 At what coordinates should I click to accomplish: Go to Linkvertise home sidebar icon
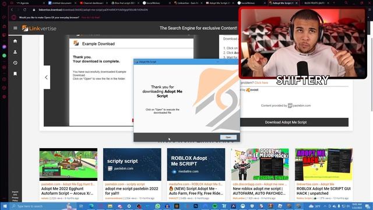coord(15,41)
